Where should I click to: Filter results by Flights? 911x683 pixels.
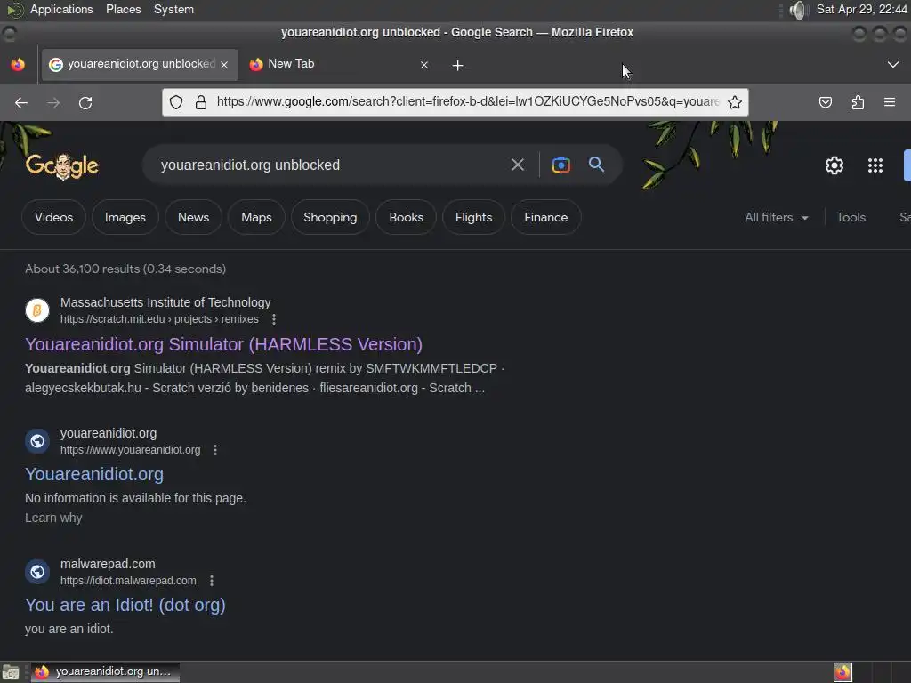click(x=473, y=217)
